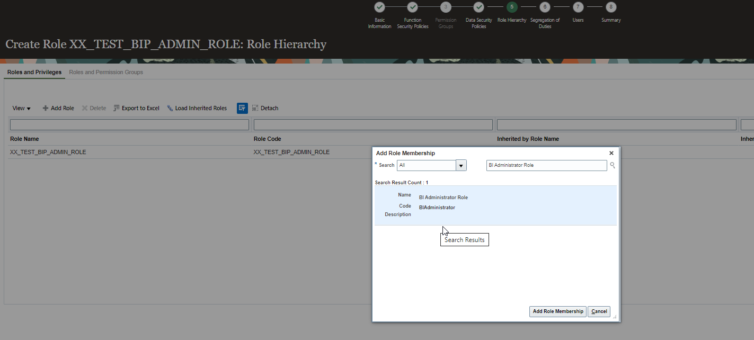
Task: Click the Data Security Policies step label
Action: 478,23
